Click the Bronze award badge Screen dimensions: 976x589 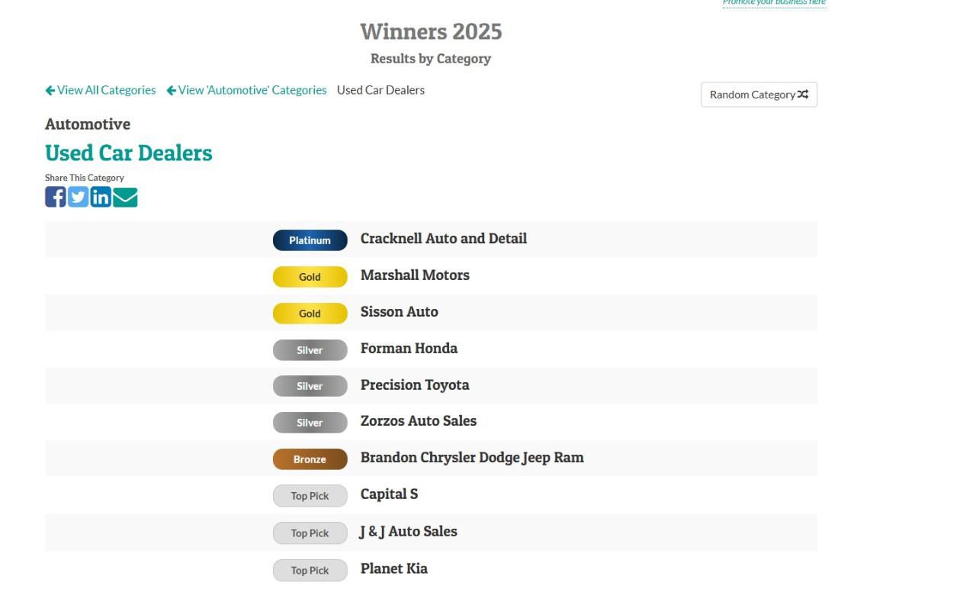(310, 459)
